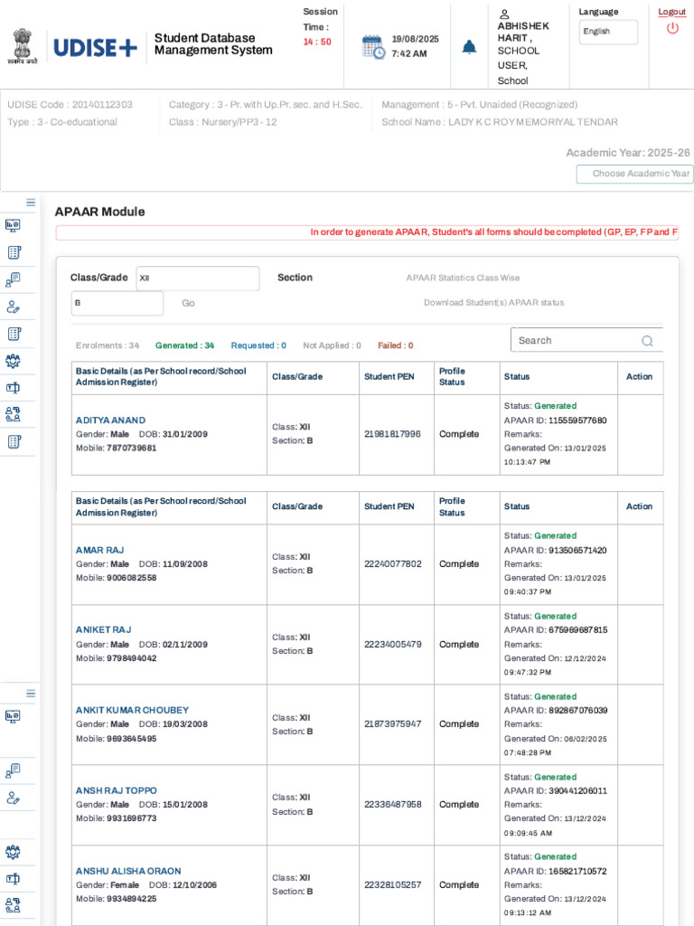Click the user profile icon above ABHISHEK HARIT
This screenshot has height=926, width=694.
(504, 14)
